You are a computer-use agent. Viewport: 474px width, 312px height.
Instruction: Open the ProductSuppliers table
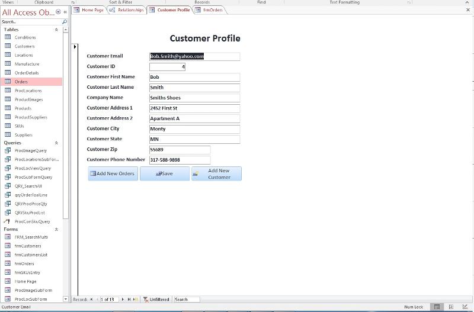tap(32, 117)
